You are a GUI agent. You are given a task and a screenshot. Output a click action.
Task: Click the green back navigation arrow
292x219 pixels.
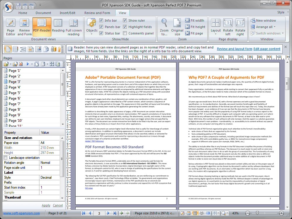(121, 213)
